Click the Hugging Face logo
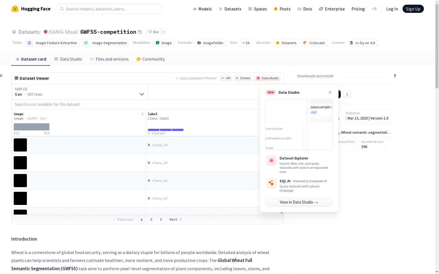This screenshot has width=439, height=274. pos(31,9)
